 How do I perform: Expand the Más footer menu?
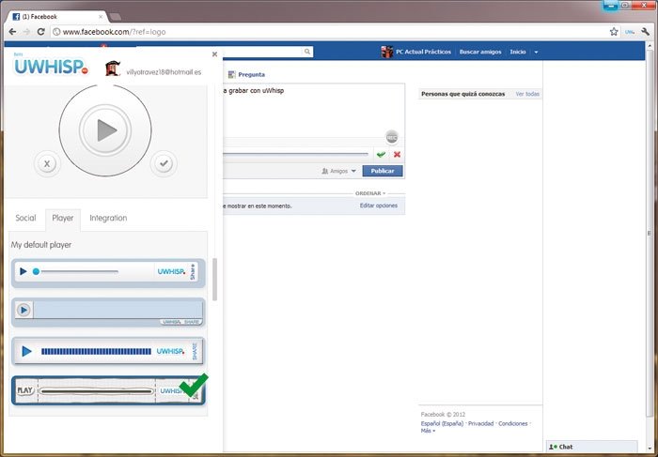428,431
